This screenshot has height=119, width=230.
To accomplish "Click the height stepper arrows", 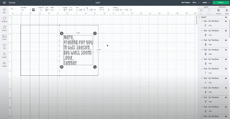I will (x=95, y=10).
